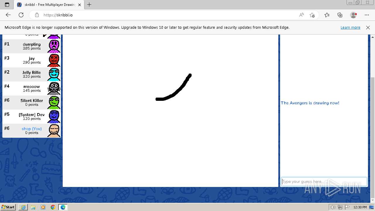375x211 pixels.
Task: Follow the Learn more link
Action: point(350,28)
